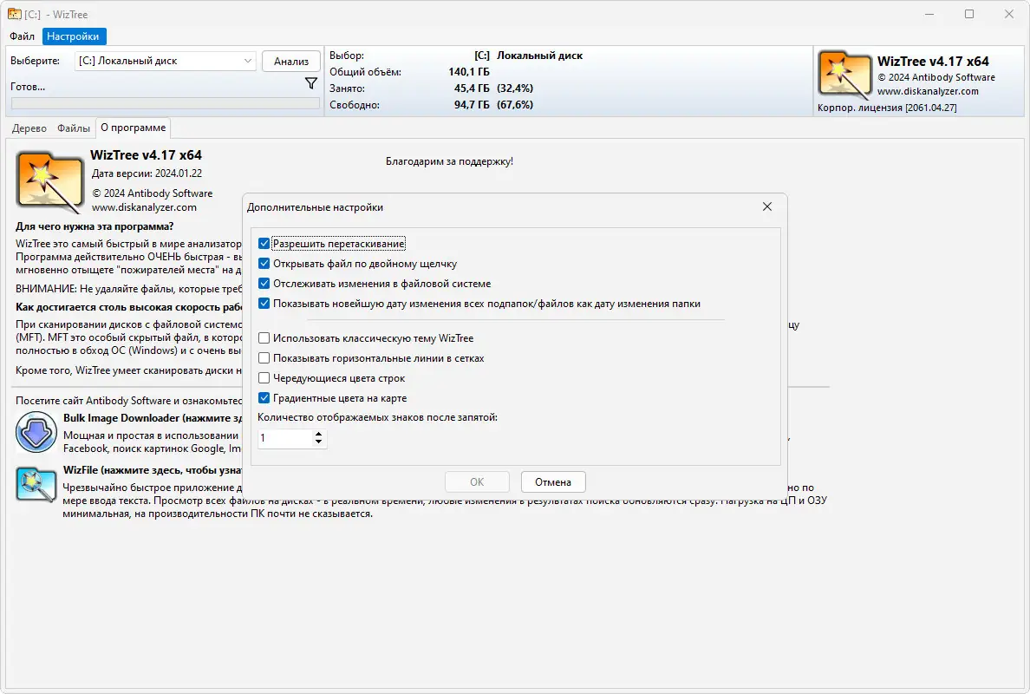Click the Корпор. лицензия [2061.04.27] text
Screen dimensions: 1030x694
point(887,108)
